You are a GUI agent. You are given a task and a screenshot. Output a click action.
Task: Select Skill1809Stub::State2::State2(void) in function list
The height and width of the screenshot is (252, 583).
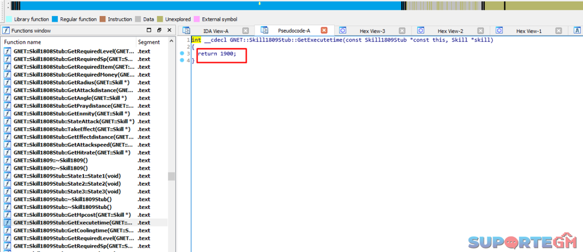(67, 183)
